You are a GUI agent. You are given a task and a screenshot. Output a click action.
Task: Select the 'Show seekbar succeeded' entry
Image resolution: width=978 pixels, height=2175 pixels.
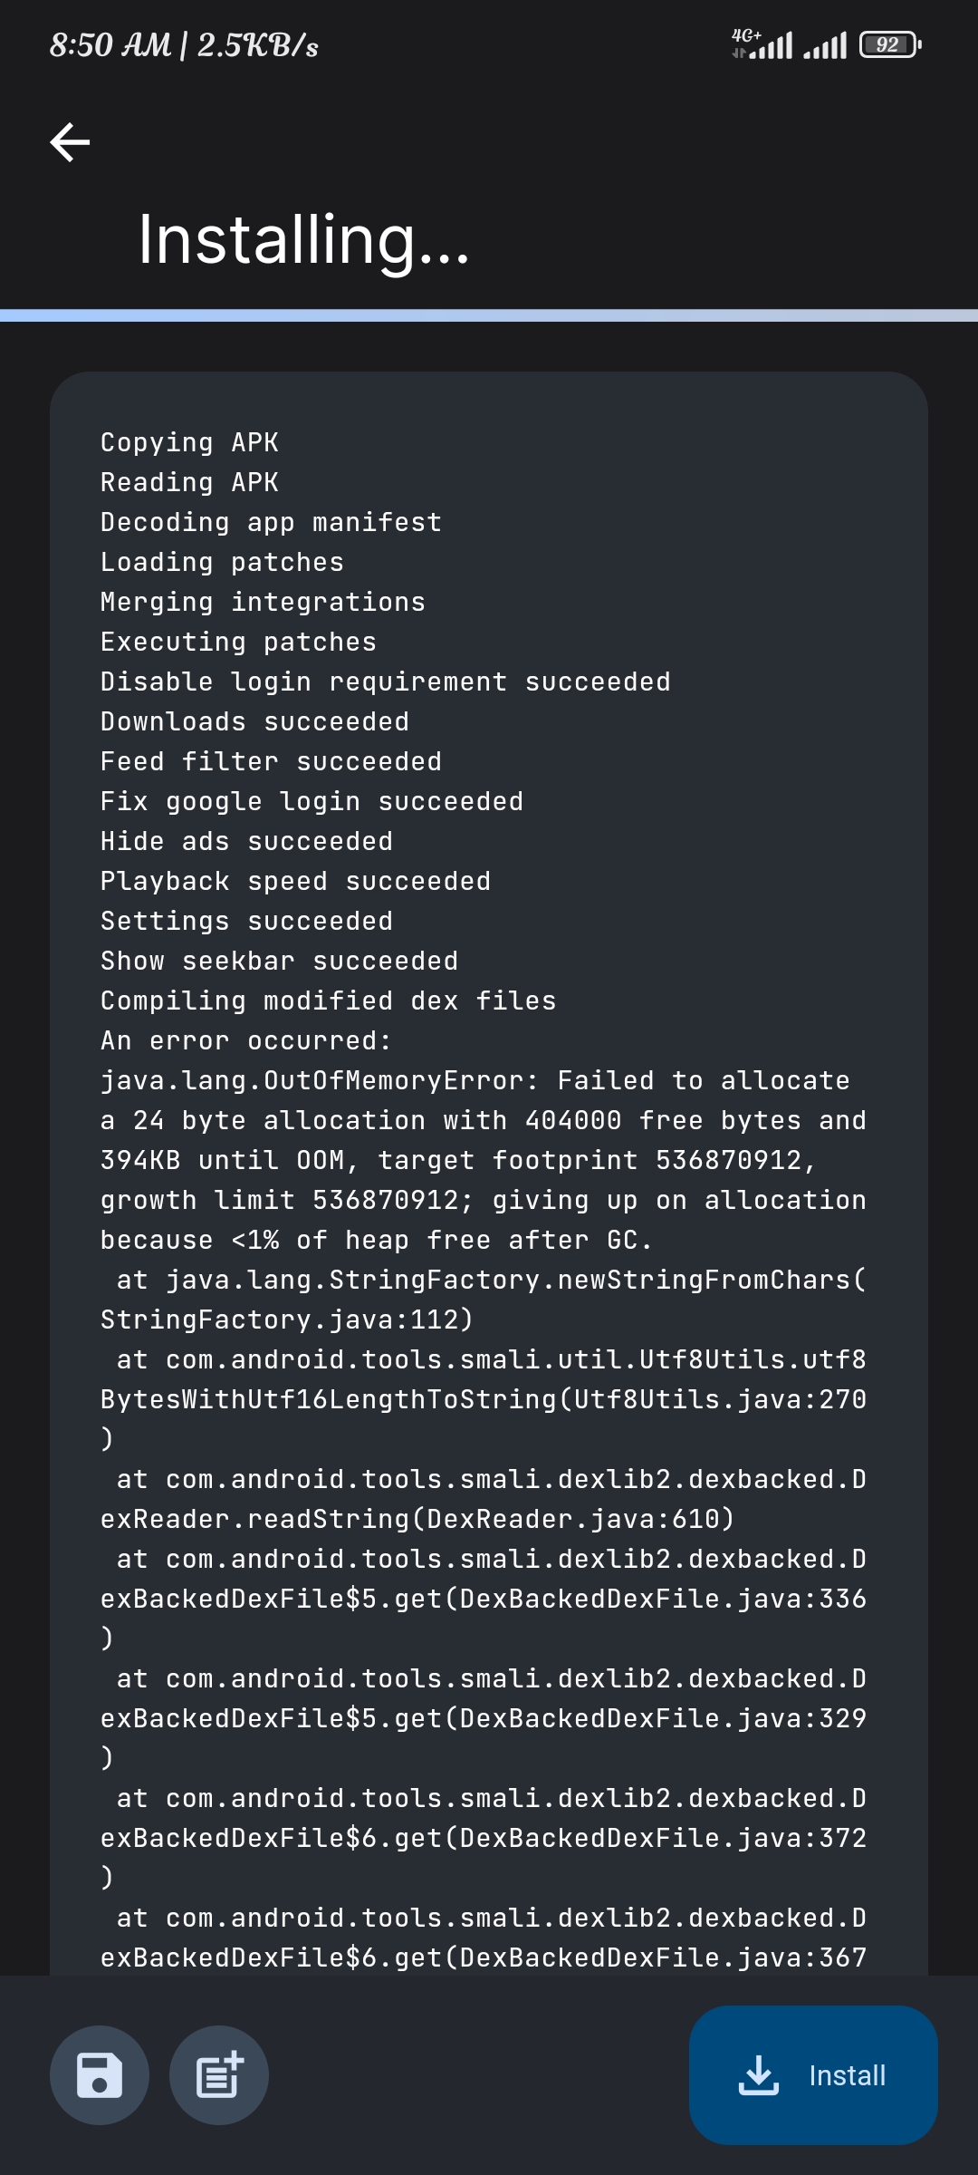[279, 960]
